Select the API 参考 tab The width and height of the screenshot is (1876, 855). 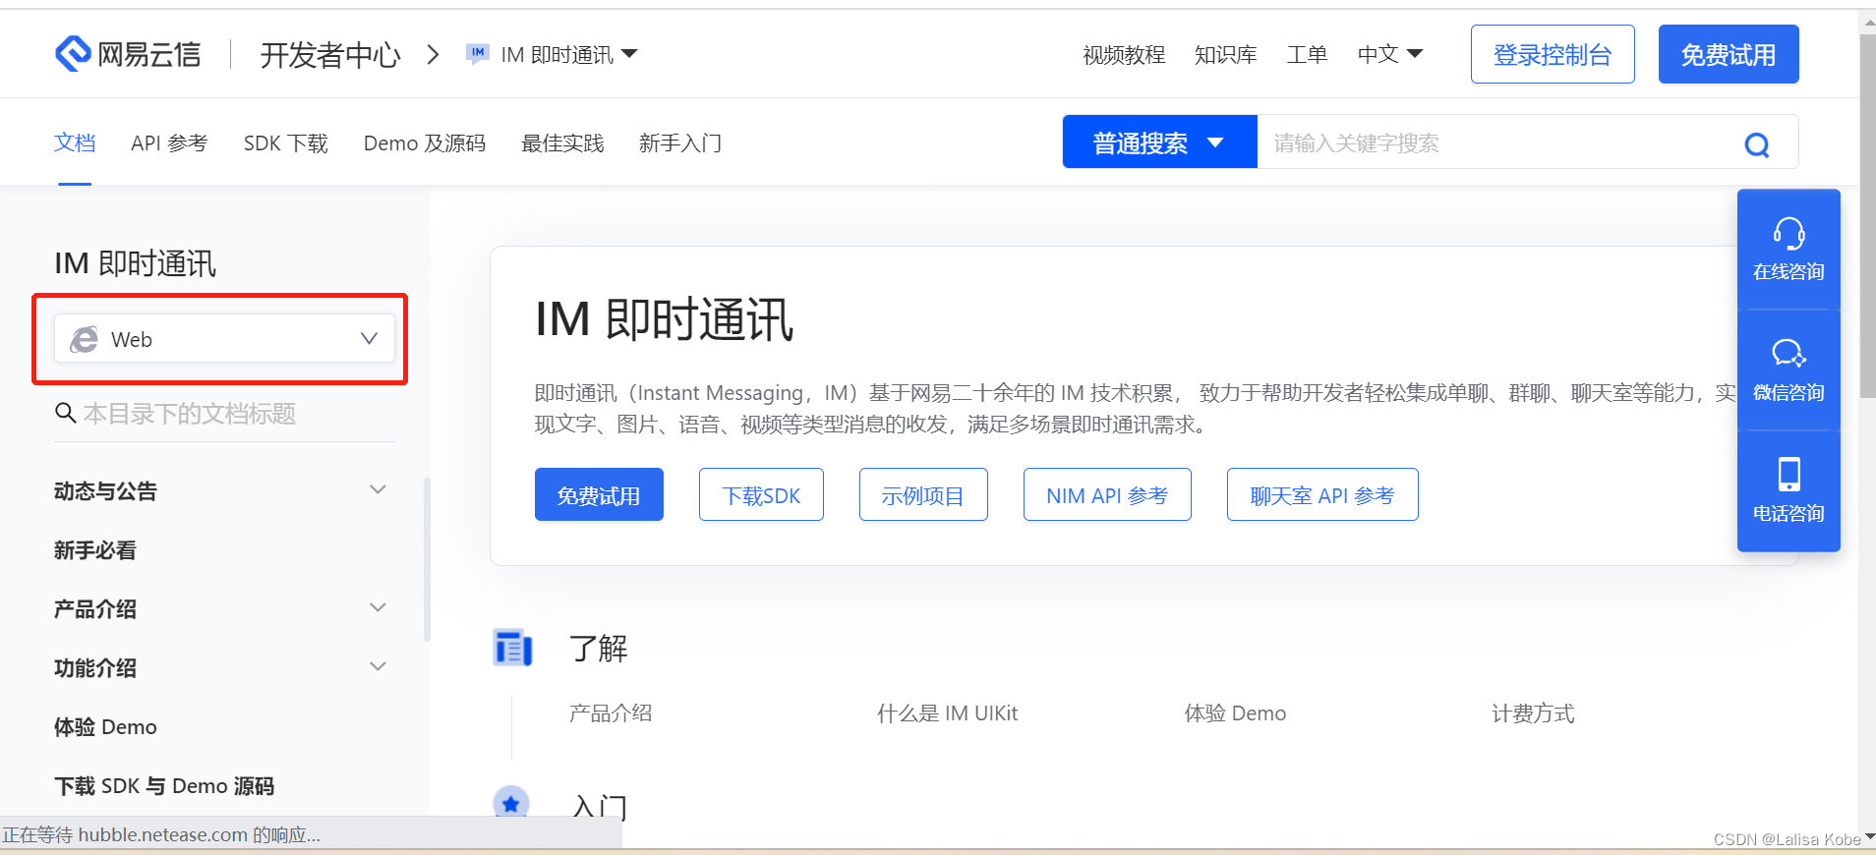169,143
